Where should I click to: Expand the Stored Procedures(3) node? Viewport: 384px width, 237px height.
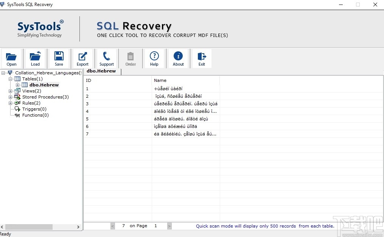pyautogui.click(x=11, y=97)
